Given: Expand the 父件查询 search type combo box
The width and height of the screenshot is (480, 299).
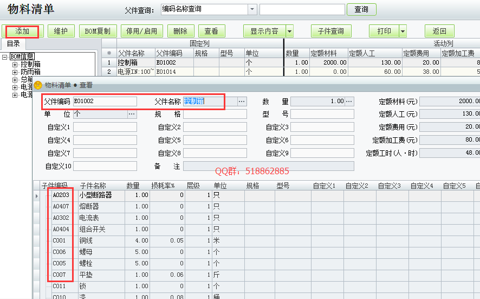Looking at the screenshot, I should point(252,10).
